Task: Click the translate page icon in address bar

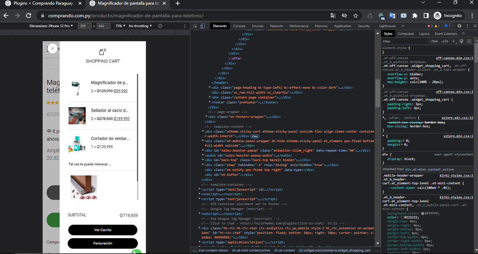Action: (x=333, y=16)
